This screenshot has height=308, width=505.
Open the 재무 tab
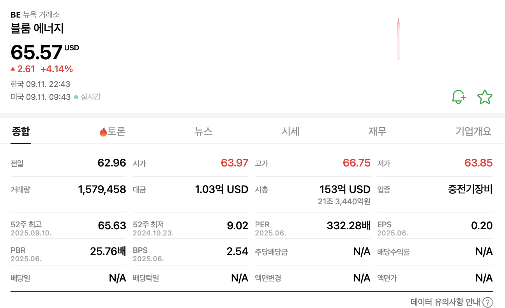[x=377, y=131]
